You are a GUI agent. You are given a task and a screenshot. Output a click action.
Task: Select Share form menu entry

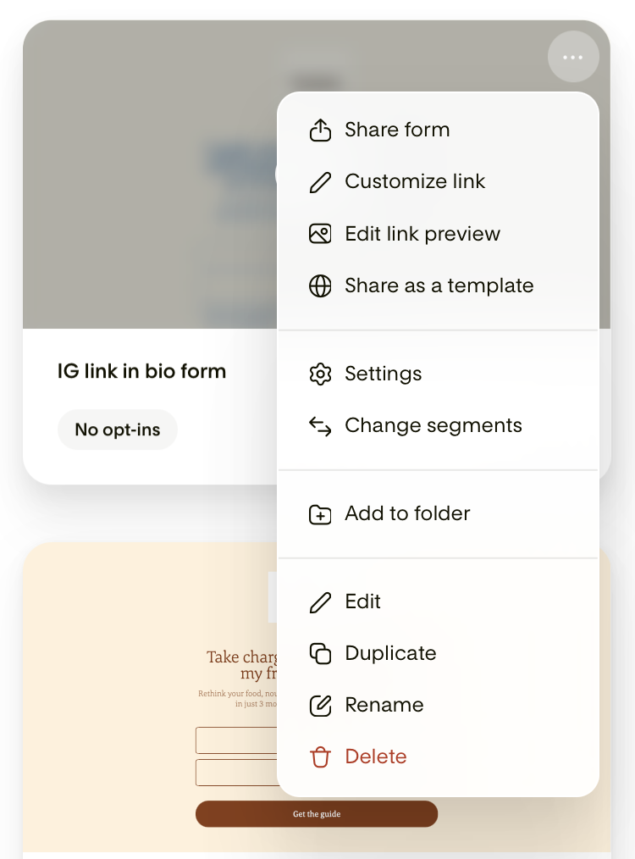point(438,130)
